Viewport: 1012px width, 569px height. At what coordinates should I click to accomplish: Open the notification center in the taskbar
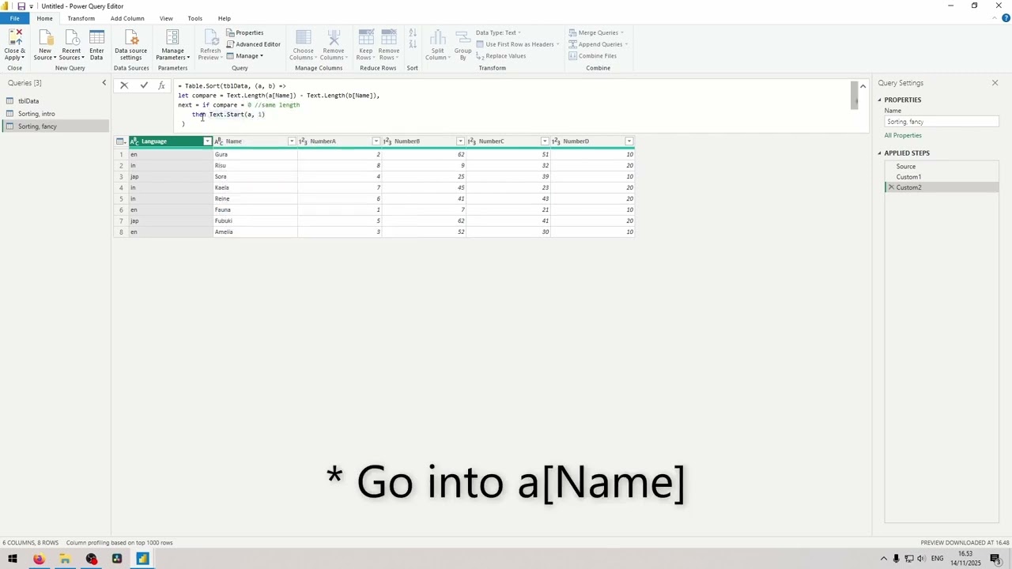(995, 559)
